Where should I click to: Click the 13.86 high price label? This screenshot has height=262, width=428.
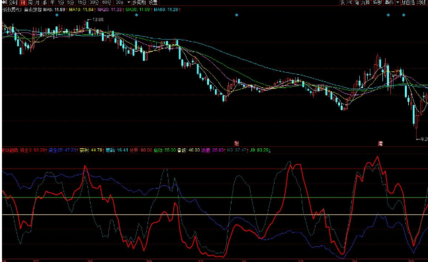(98, 20)
